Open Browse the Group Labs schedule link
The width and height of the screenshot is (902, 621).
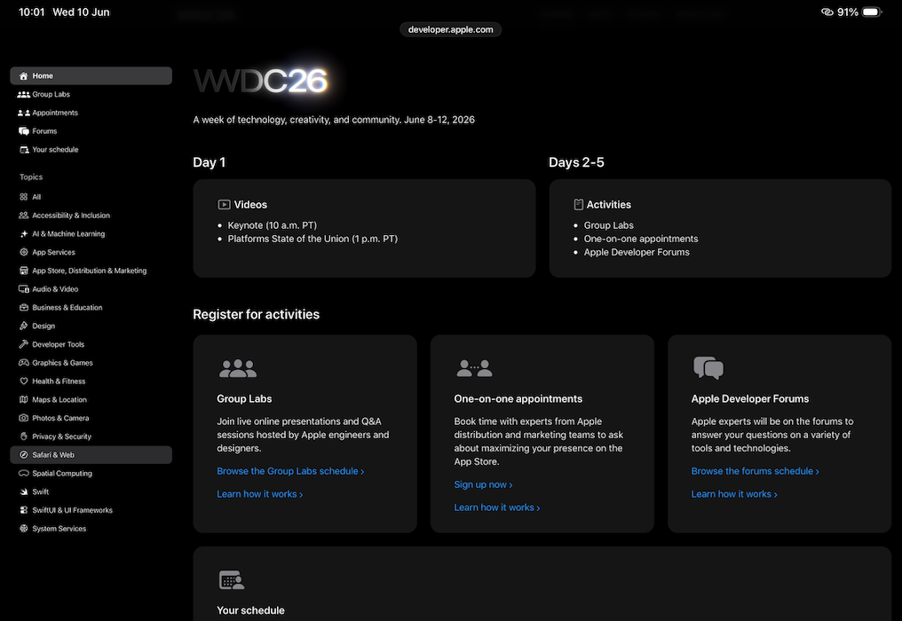click(x=290, y=471)
